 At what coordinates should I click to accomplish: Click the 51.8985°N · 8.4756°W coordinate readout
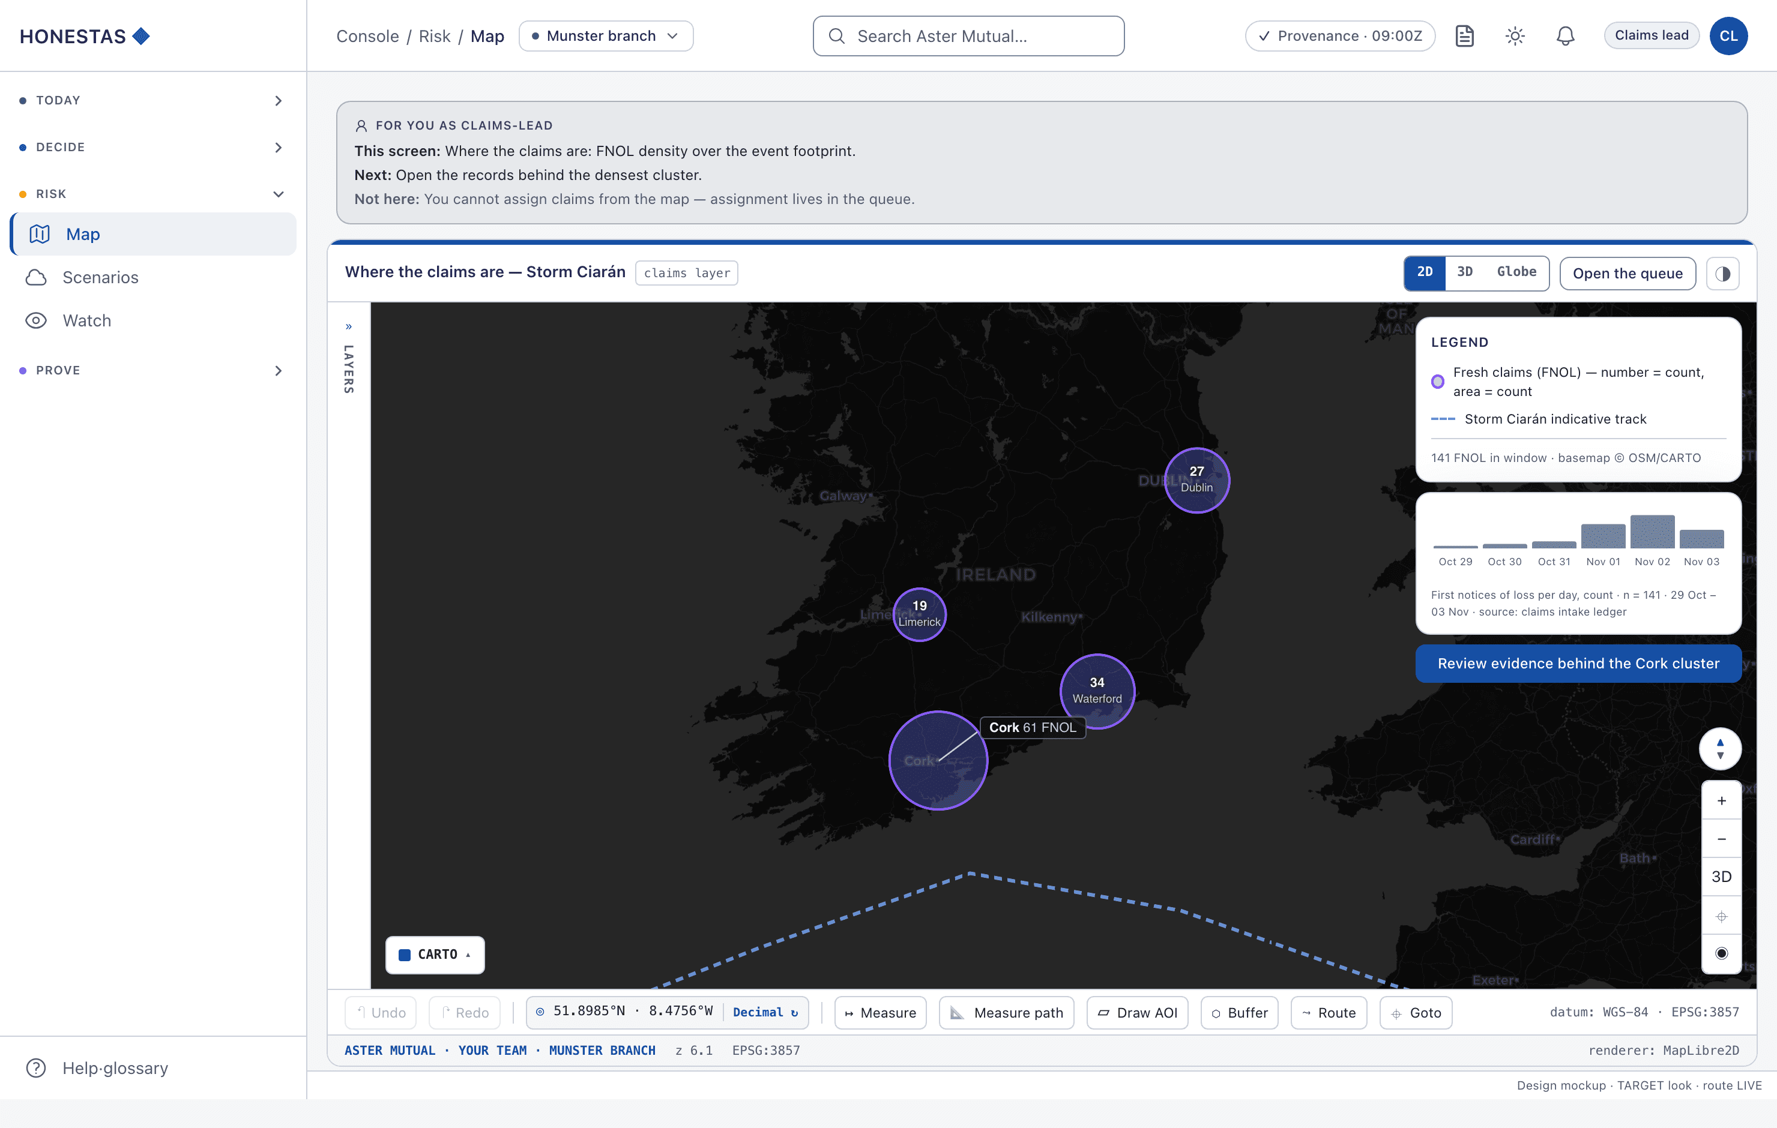pos(632,1012)
